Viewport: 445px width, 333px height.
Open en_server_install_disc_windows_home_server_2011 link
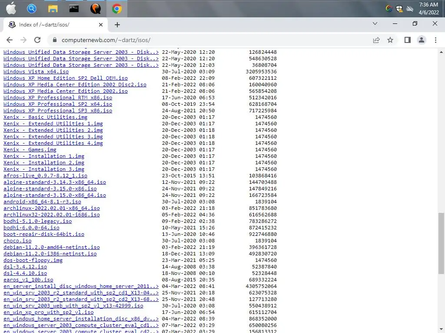click(x=81, y=287)
